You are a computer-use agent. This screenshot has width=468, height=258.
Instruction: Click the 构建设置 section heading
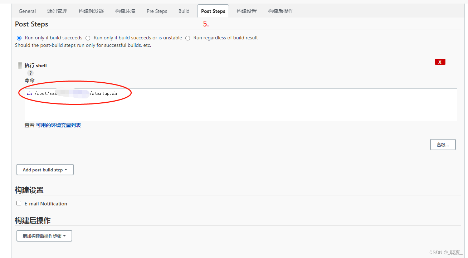(x=29, y=190)
